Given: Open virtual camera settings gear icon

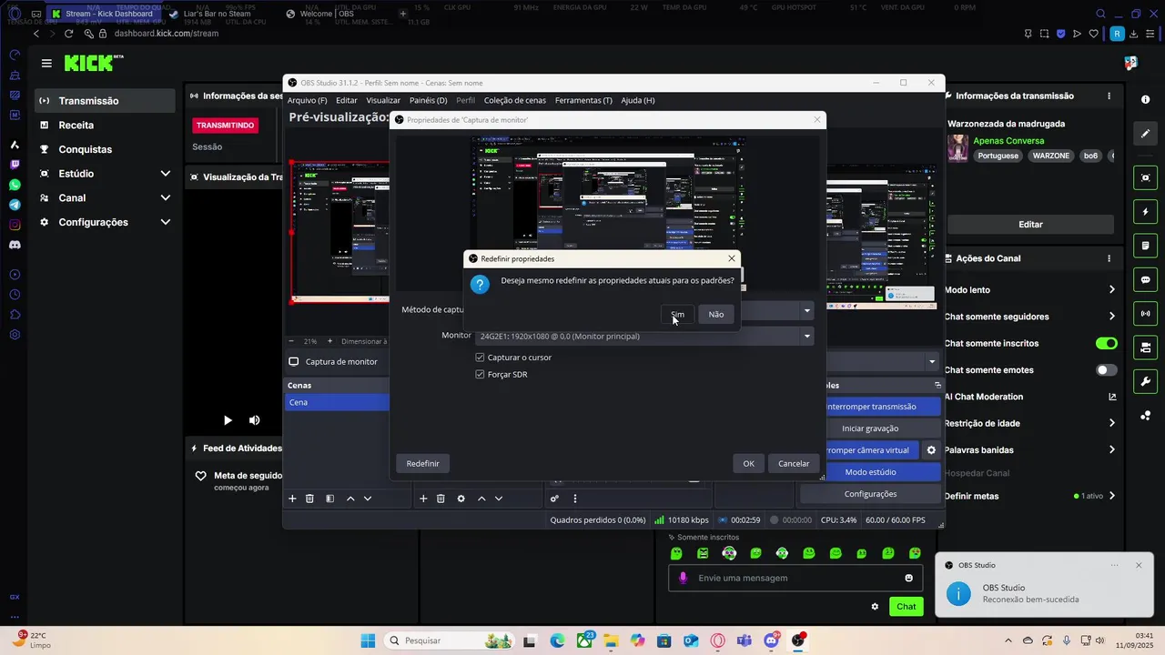Looking at the screenshot, I should click(931, 450).
